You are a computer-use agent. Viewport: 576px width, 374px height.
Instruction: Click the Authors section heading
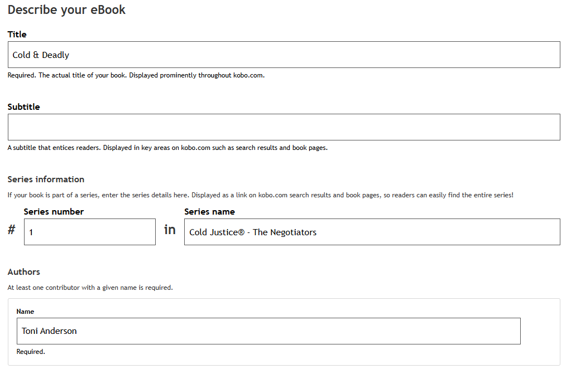pyautogui.click(x=23, y=272)
